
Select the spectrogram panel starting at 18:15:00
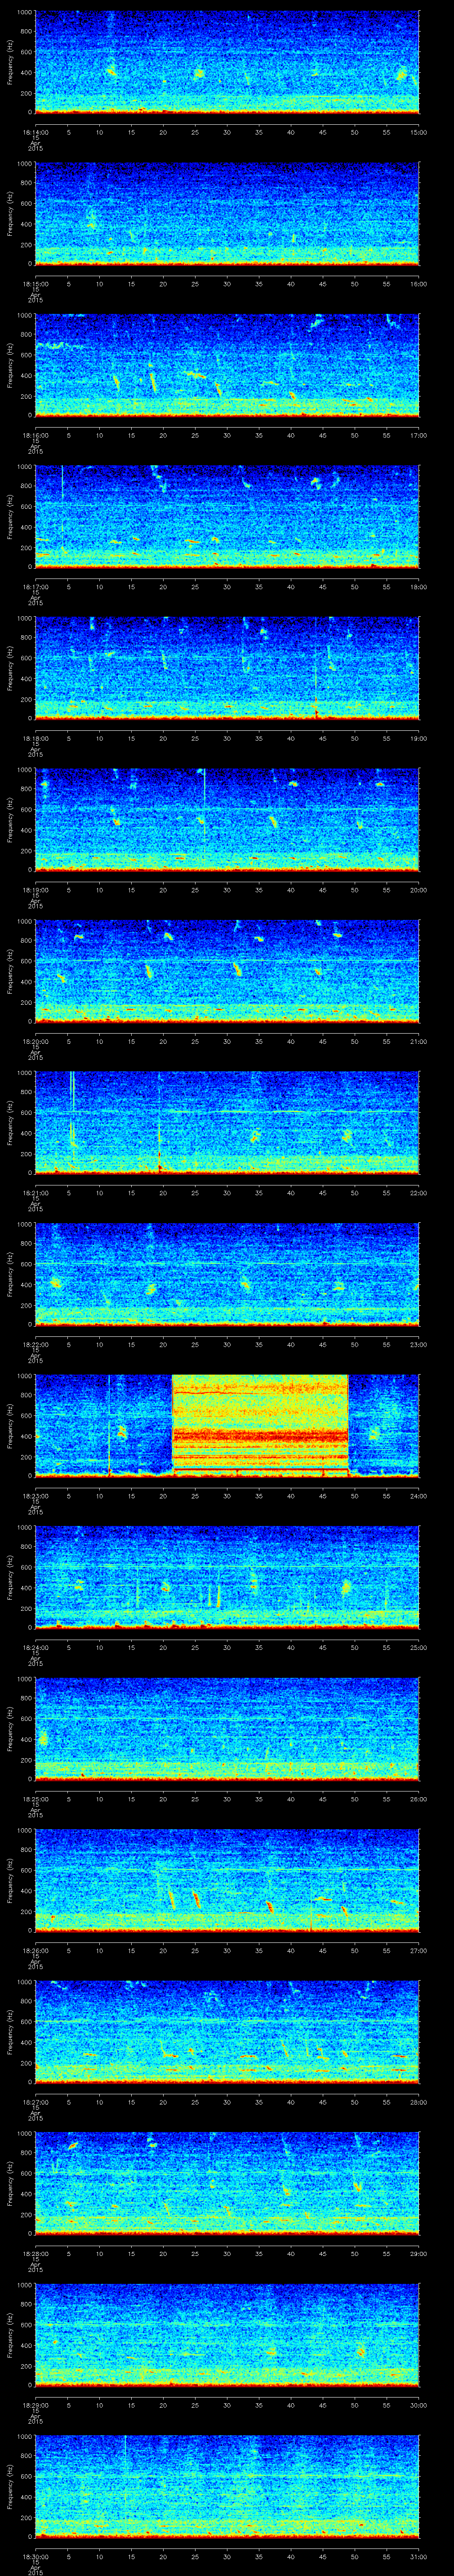(x=227, y=213)
